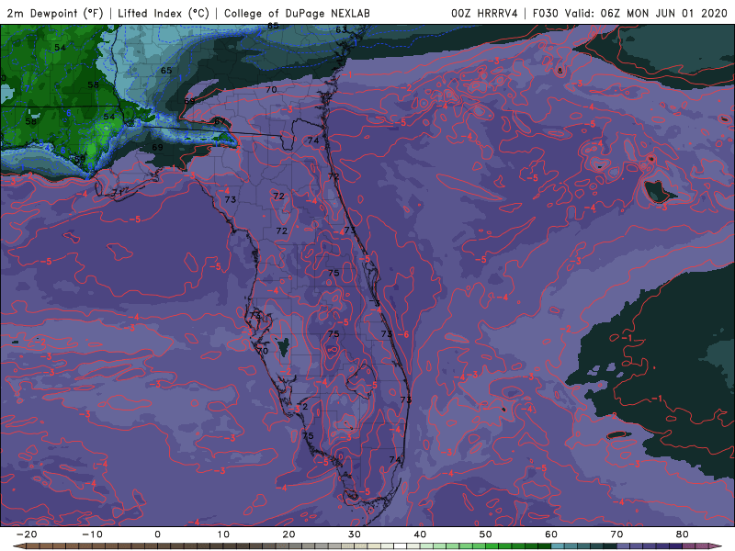The width and height of the screenshot is (735, 551).
Task: Click the 'Lifted Index (°C)' title text
Action: (x=164, y=14)
